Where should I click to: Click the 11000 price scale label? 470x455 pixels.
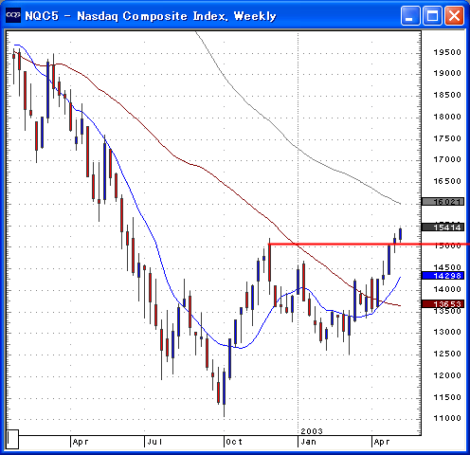coord(447,418)
